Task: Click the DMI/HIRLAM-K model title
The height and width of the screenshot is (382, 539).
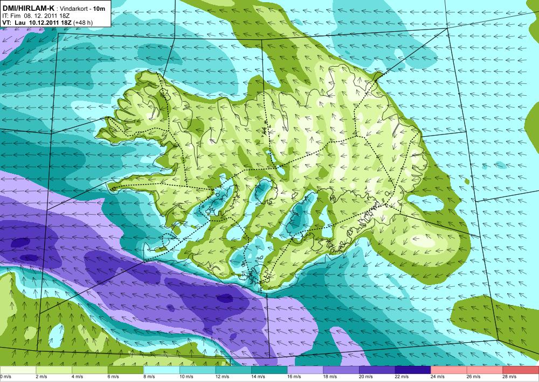Action: (28, 8)
